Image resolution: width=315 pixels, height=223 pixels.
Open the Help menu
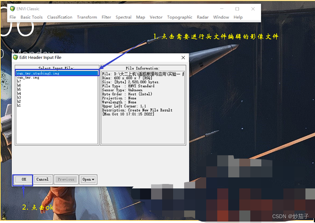click(238, 17)
